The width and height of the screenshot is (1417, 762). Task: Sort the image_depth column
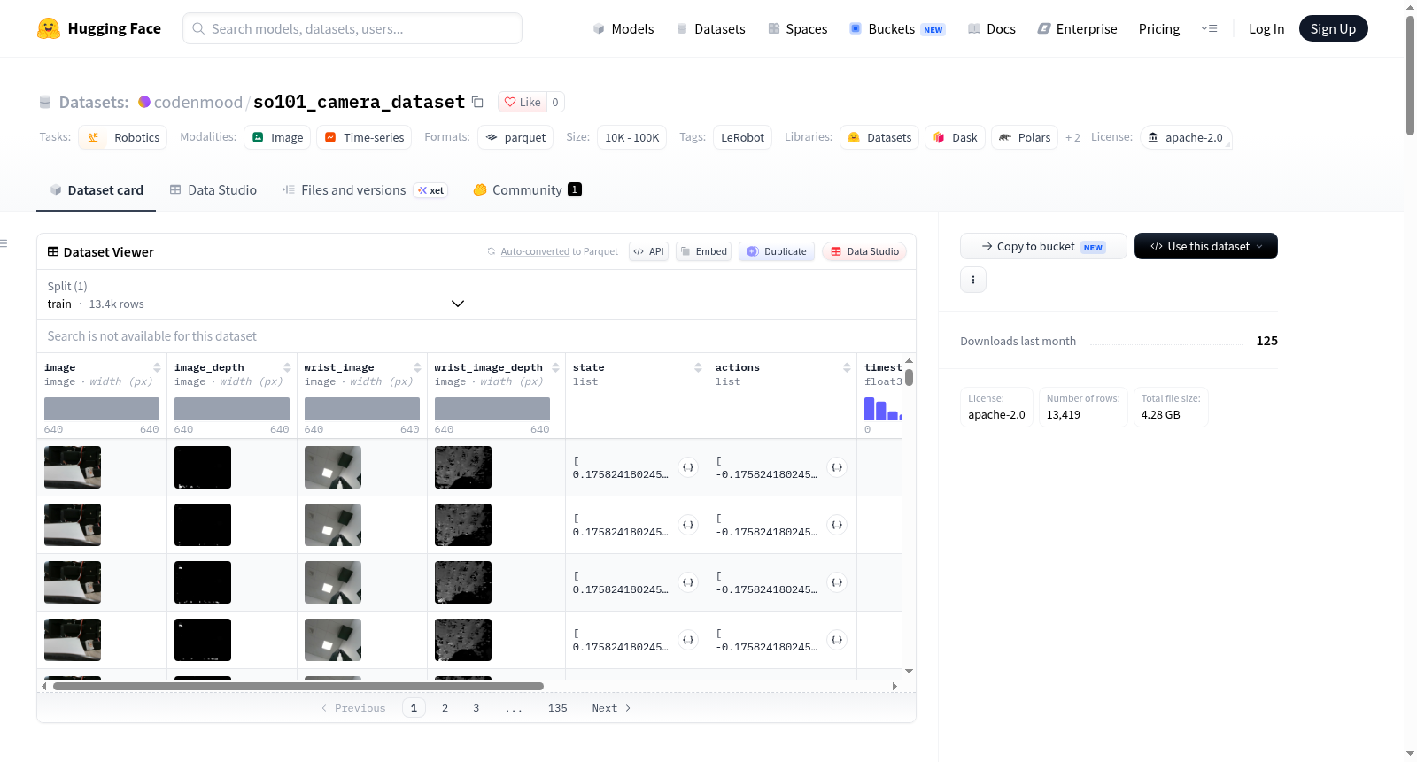(287, 367)
